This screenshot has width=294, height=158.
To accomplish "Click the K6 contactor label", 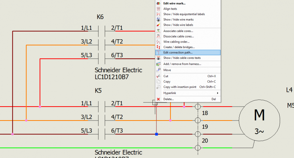I will tap(100, 17).
